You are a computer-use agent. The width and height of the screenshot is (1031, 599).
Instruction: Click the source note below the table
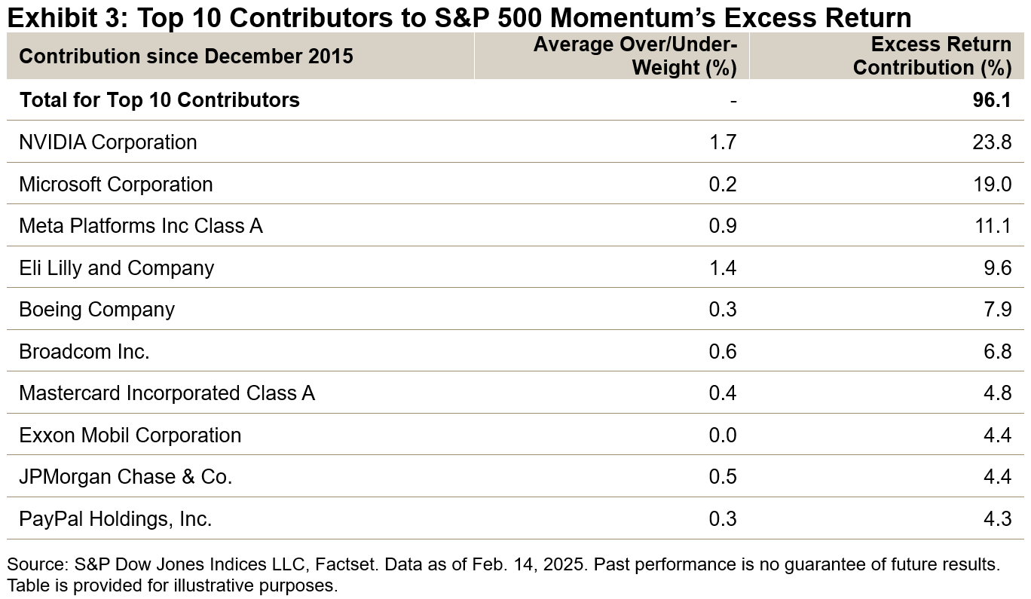coord(503,574)
